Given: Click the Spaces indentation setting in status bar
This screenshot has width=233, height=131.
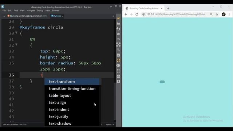Looking at the screenshot, I should pyautogui.click(x=110, y=124).
